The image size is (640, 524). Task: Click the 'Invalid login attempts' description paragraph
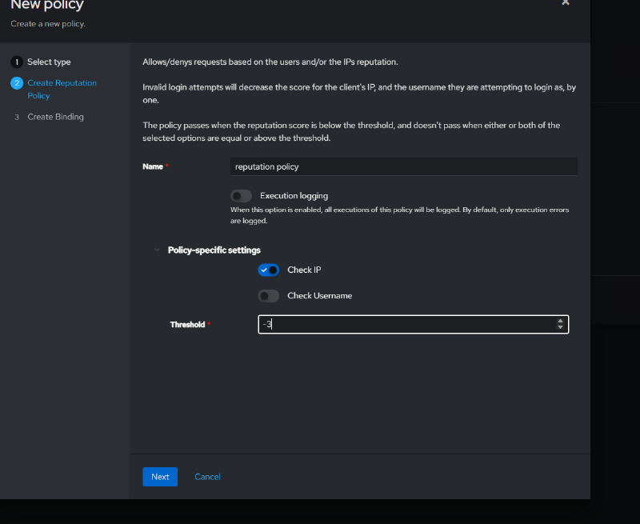pos(359,94)
